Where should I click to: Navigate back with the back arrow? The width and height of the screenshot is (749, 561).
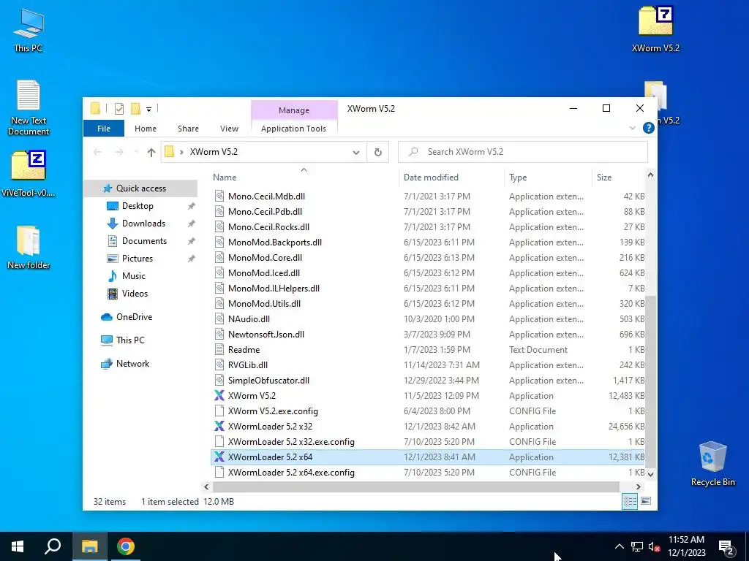(97, 152)
